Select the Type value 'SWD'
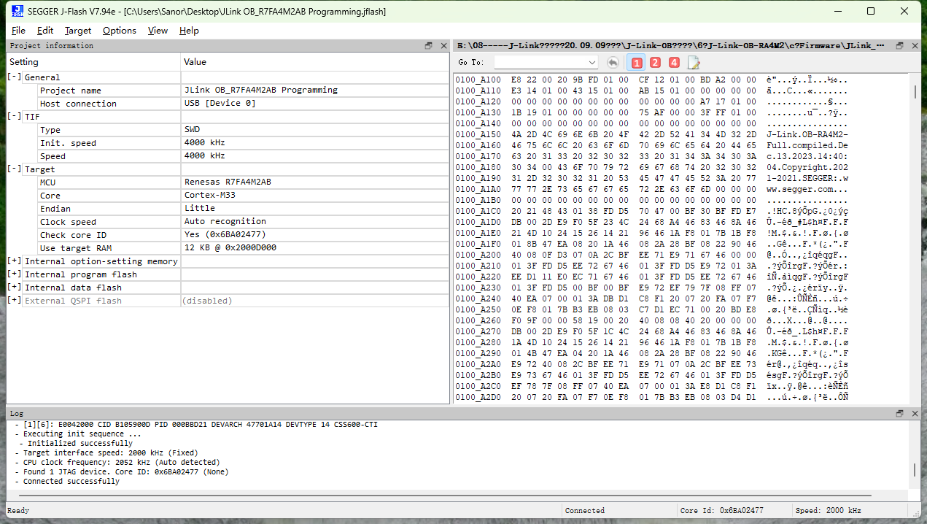 coord(192,130)
